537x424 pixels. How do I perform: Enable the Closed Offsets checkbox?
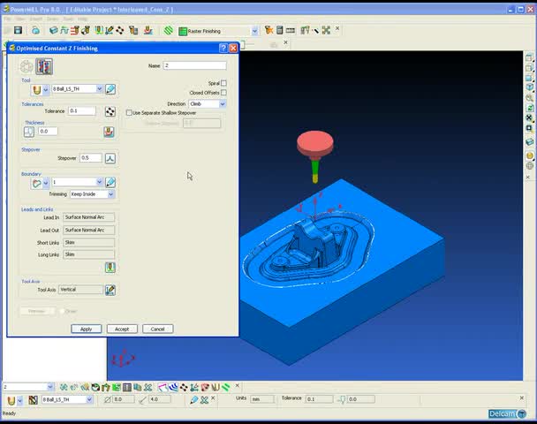coord(223,93)
